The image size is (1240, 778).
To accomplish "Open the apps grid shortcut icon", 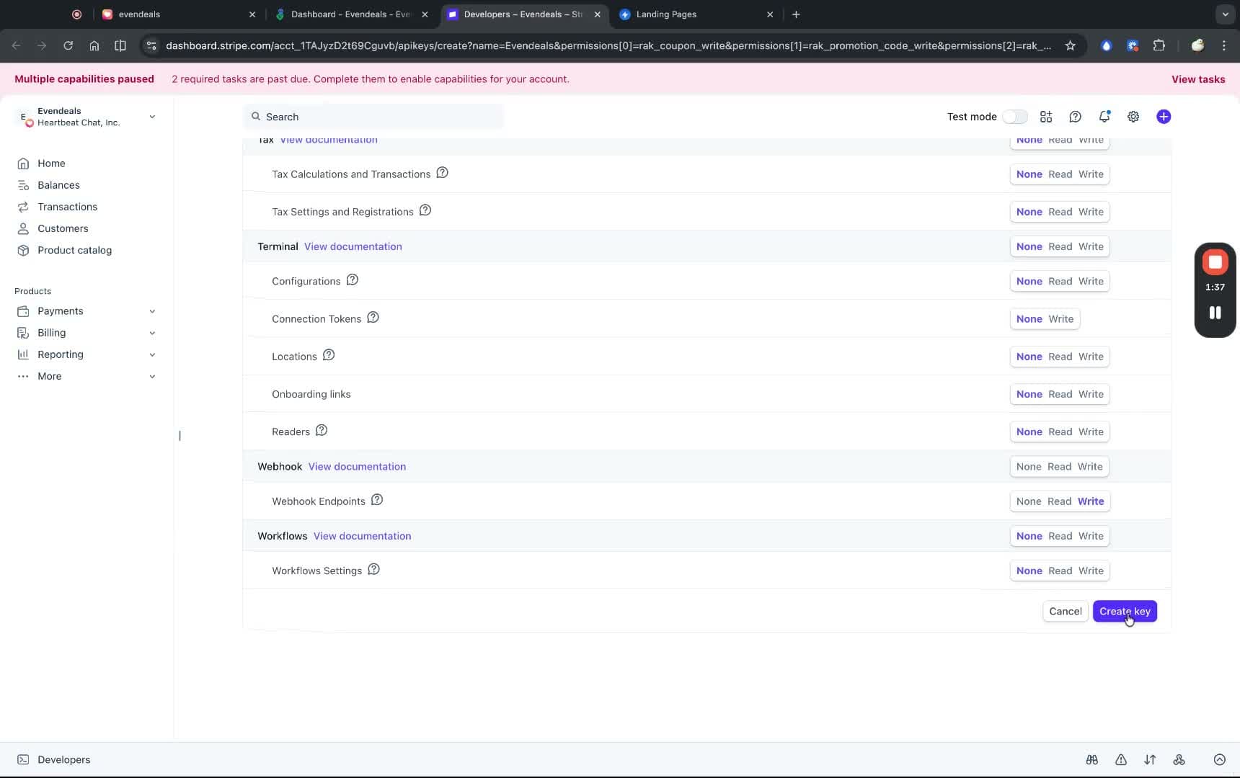I will click(1046, 117).
